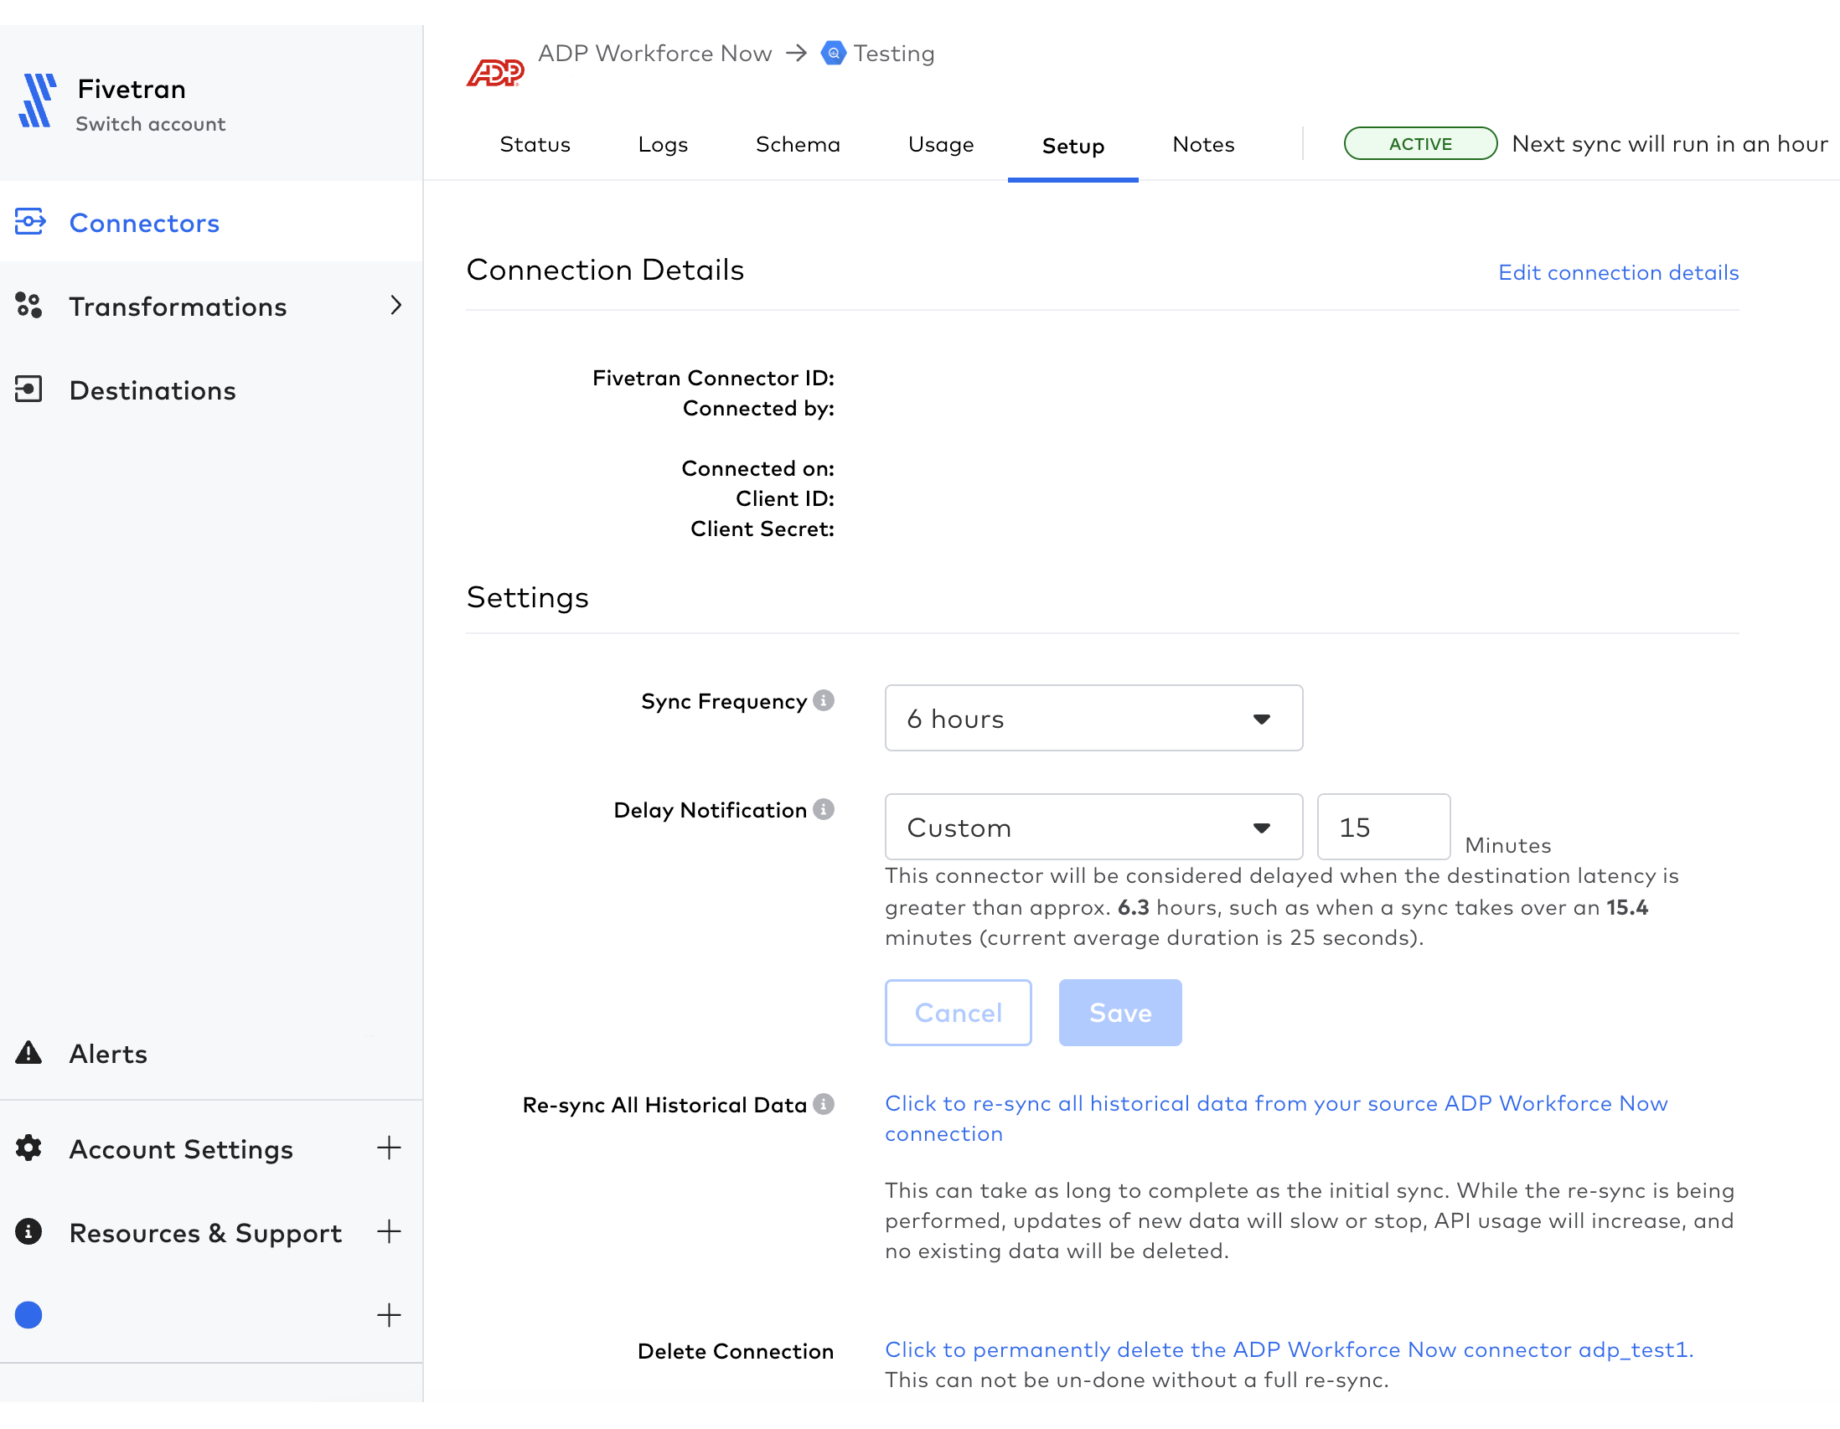Click the Destinations sidebar icon

pyautogui.click(x=30, y=388)
